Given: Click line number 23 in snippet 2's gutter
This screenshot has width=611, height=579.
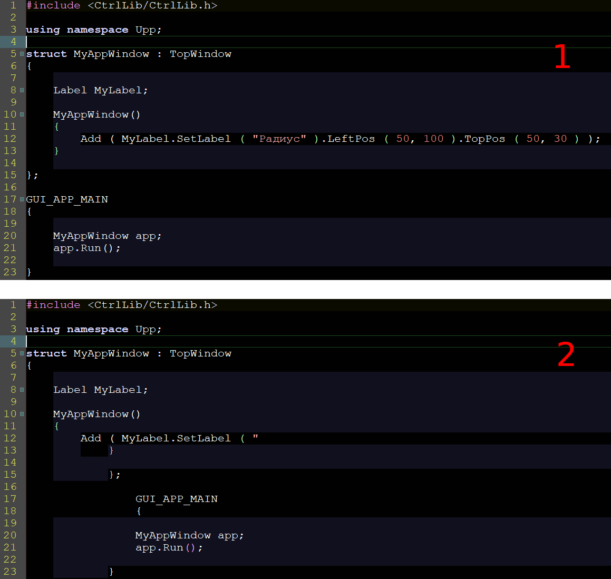Looking at the screenshot, I should pos(10,572).
